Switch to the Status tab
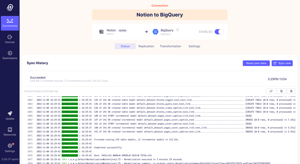 (x=125, y=46)
